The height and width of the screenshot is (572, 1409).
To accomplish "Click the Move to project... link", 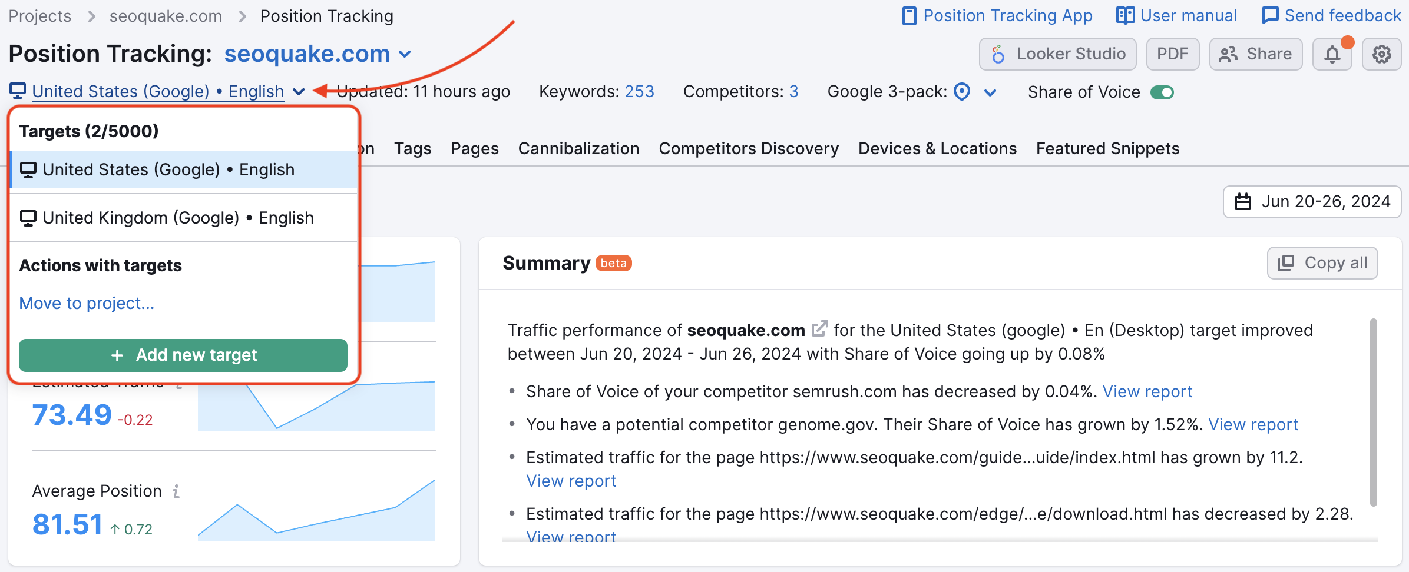I will [x=87, y=303].
